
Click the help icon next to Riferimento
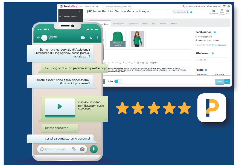213,53
